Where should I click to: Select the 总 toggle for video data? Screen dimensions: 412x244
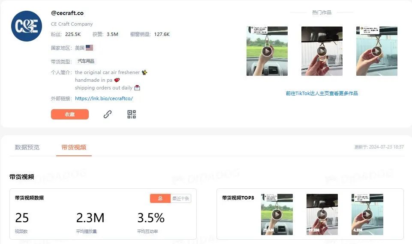(160, 198)
